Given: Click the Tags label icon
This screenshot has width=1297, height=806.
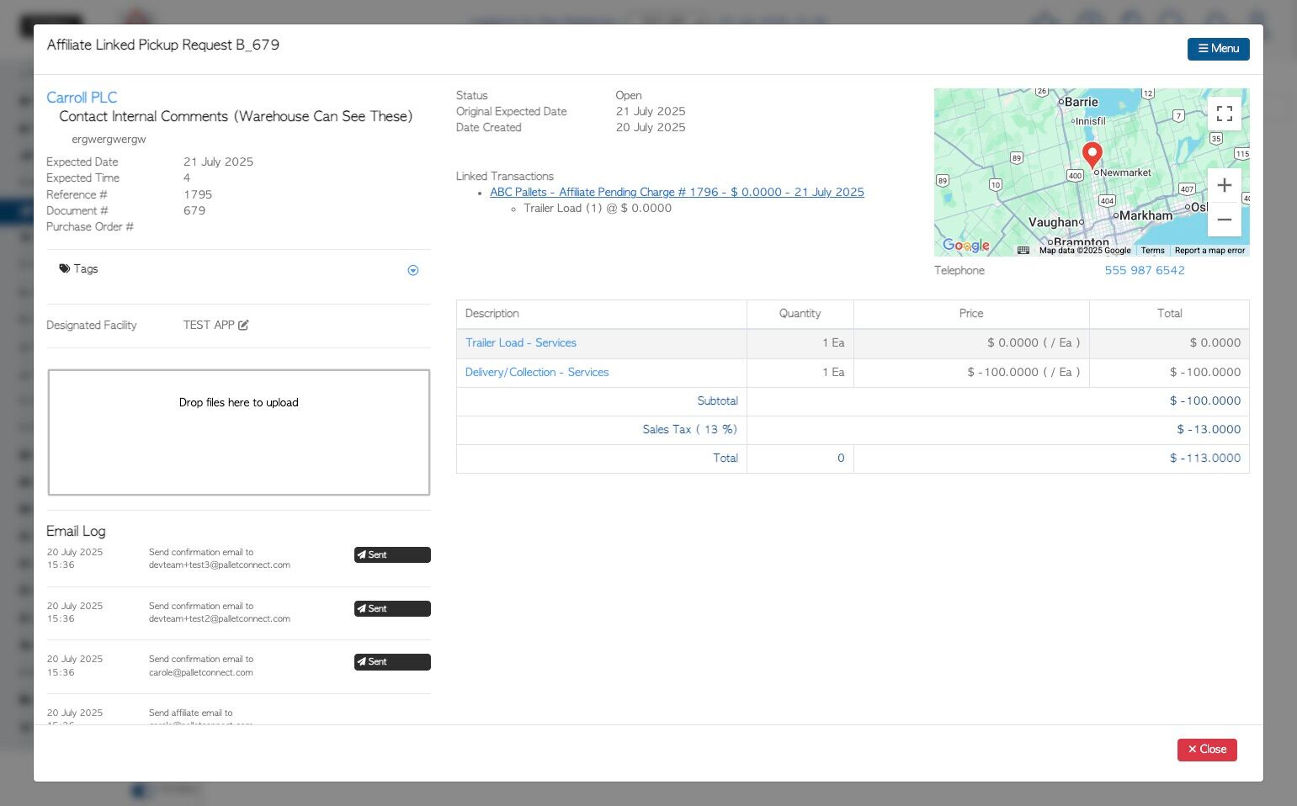Looking at the screenshot, I should (64, 268).
